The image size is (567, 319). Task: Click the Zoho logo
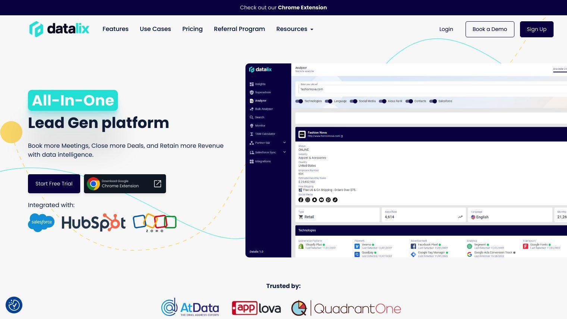(154, 223)
